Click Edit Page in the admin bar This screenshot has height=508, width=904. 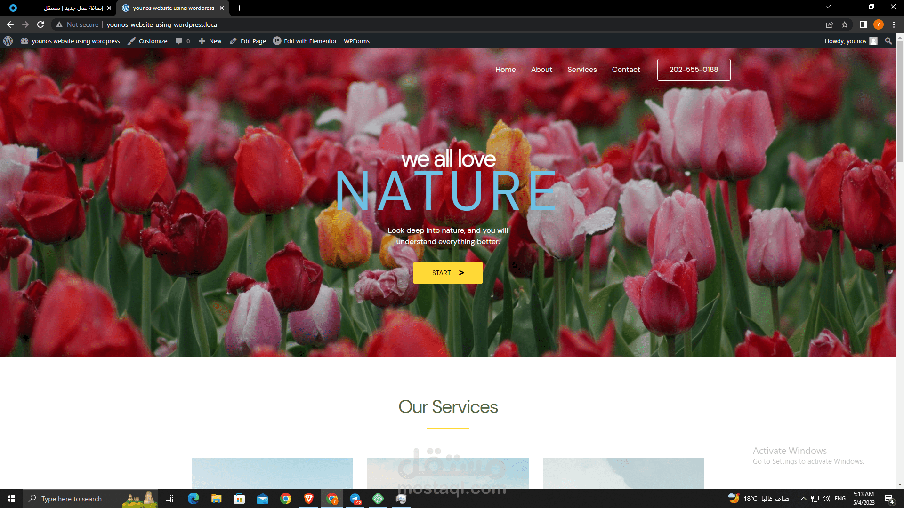coord(248,41)
